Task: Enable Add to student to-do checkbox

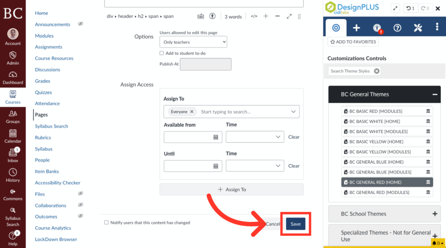Action: click(x=162, y=53)
